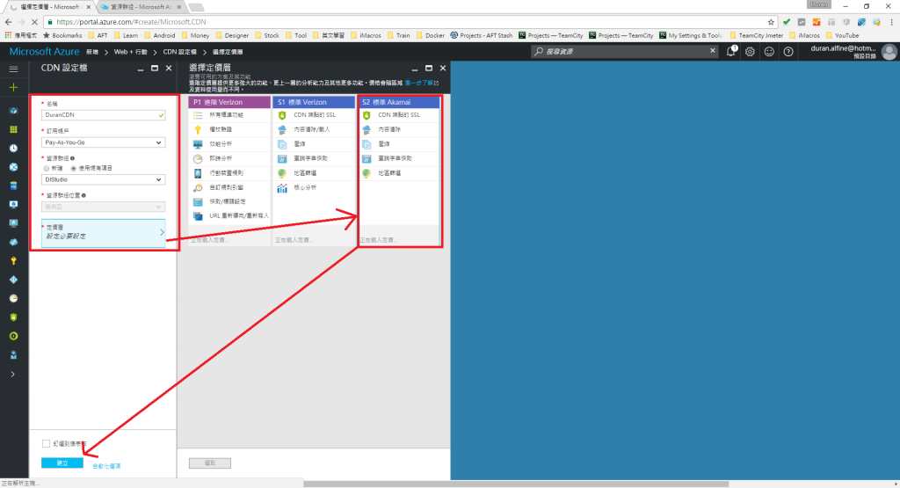Open the yellow key icon in sidebar
The width and height of the screenshot is (900, 488).
pos(13,260)
